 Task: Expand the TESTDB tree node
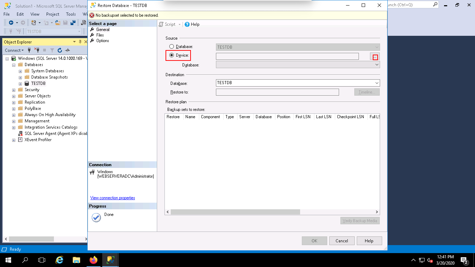click(x=20, y=83)
